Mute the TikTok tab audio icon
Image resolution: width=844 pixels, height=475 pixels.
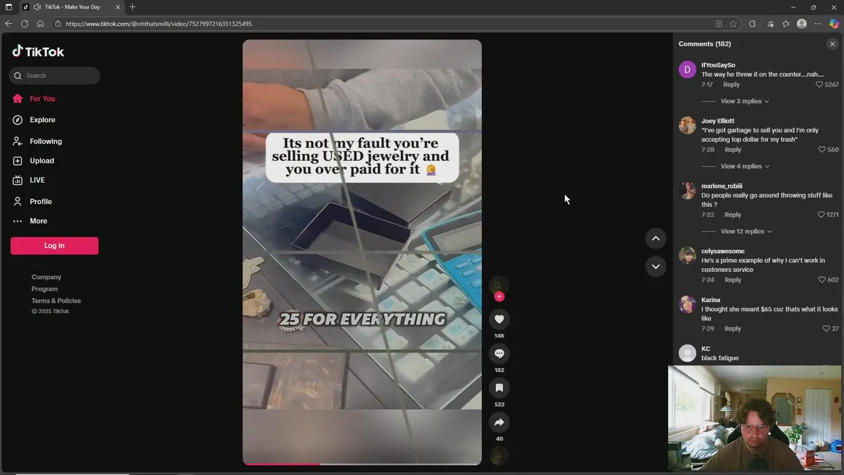coord(37,7)
